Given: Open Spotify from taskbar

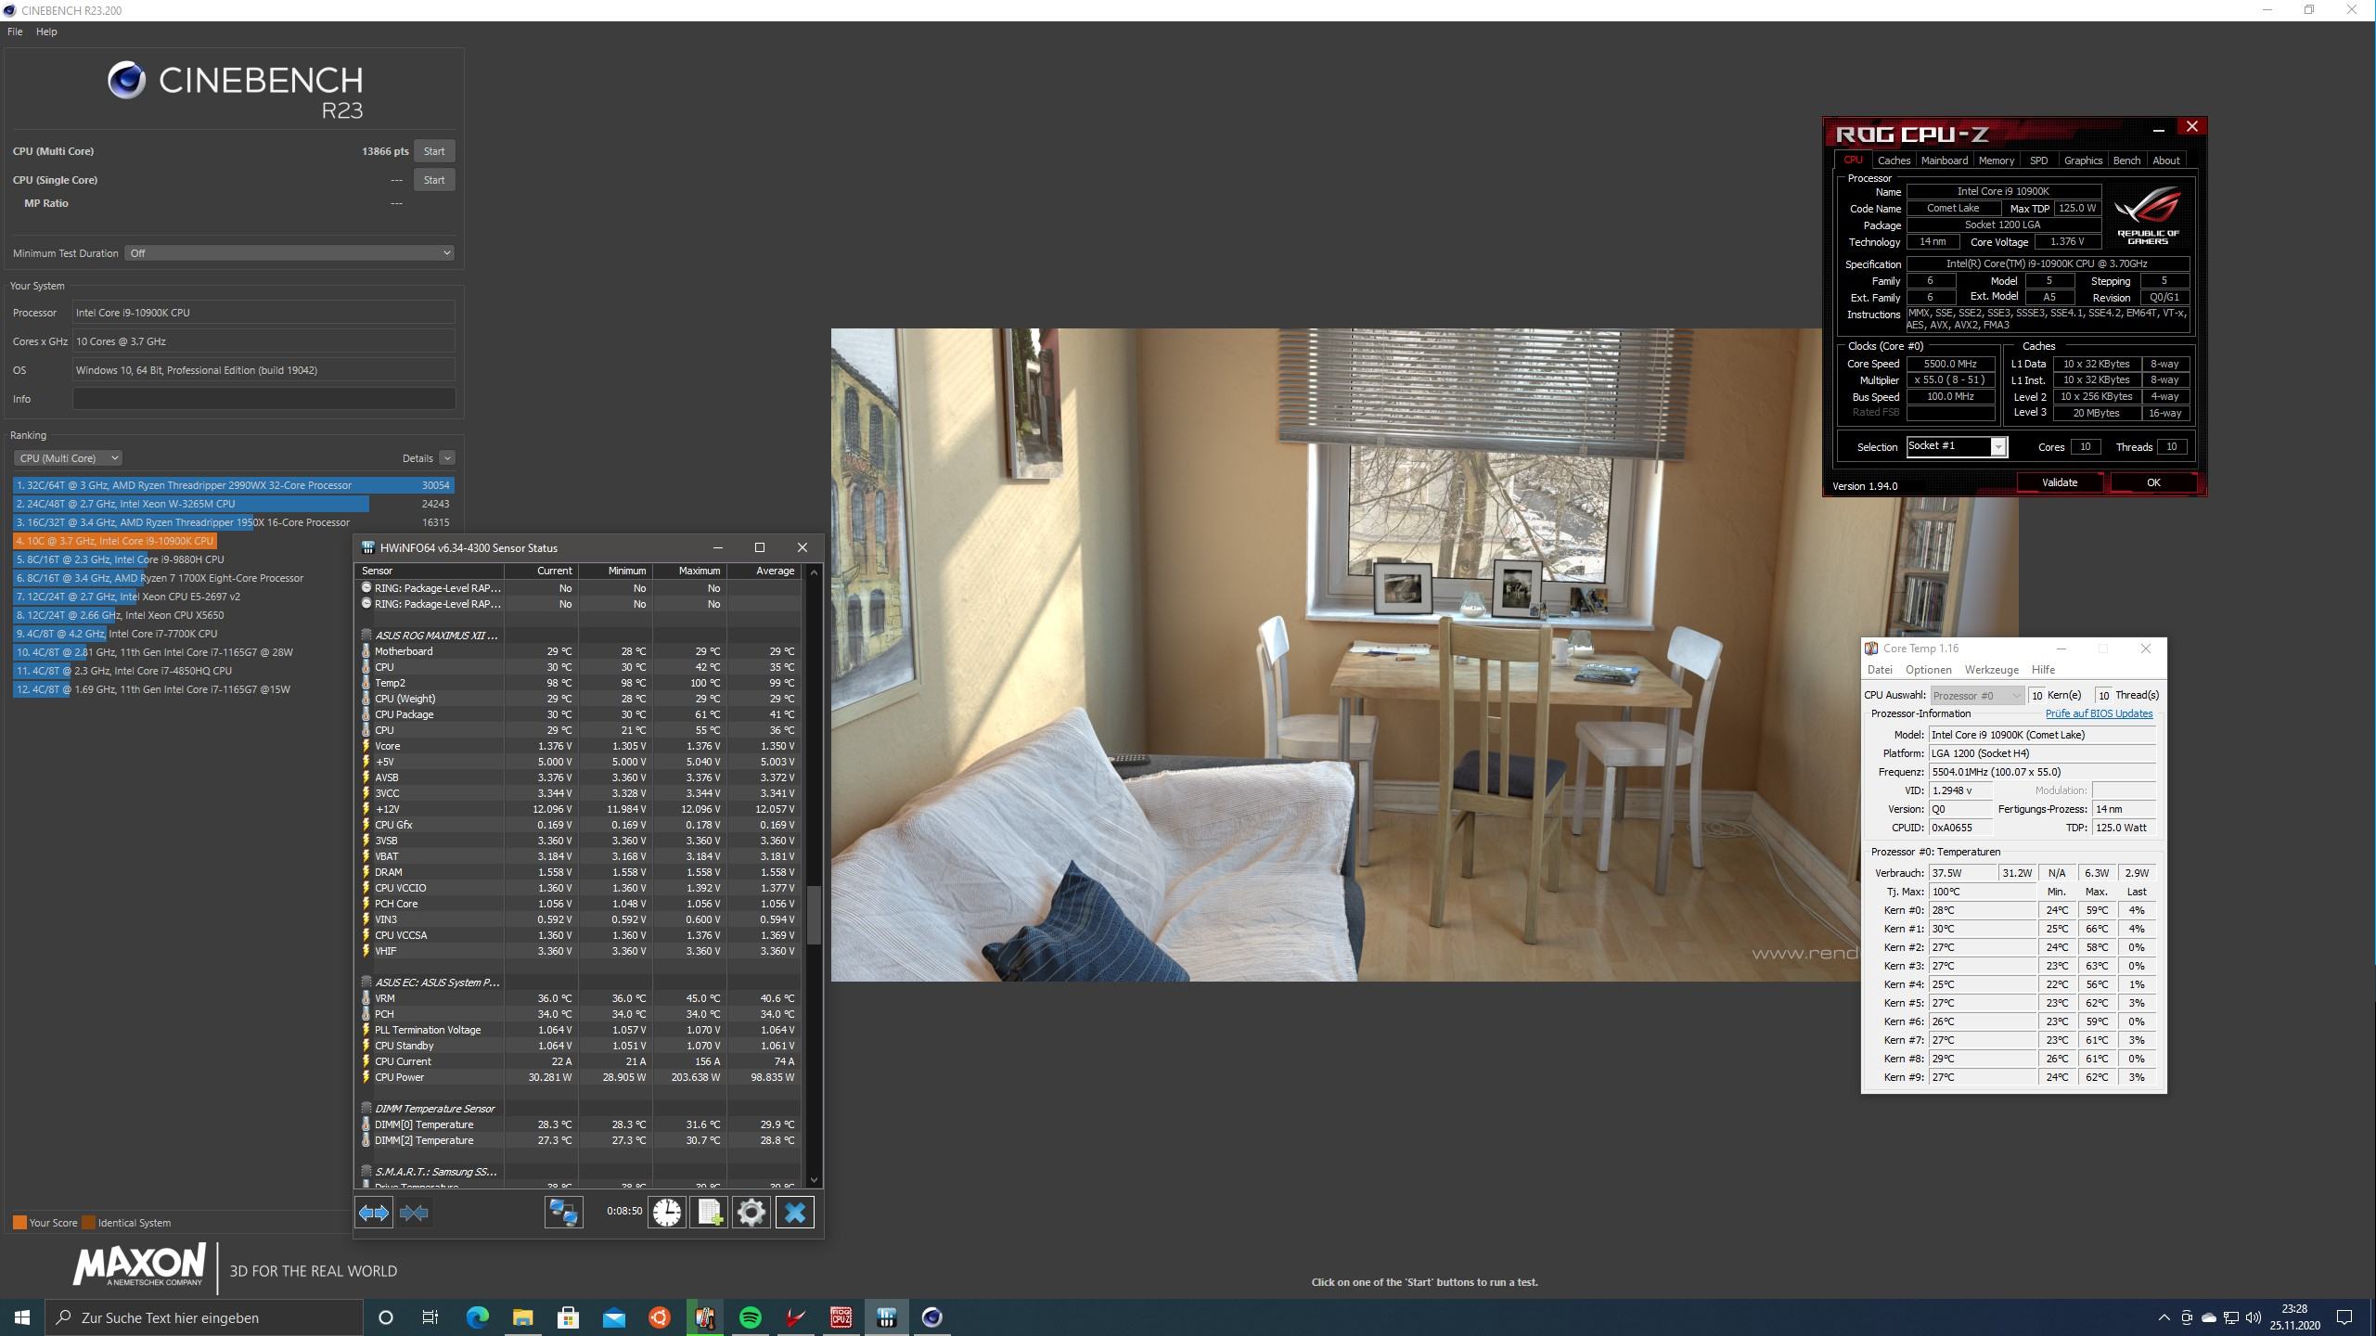Looking at the screenshot, I should pos(750,1317).
